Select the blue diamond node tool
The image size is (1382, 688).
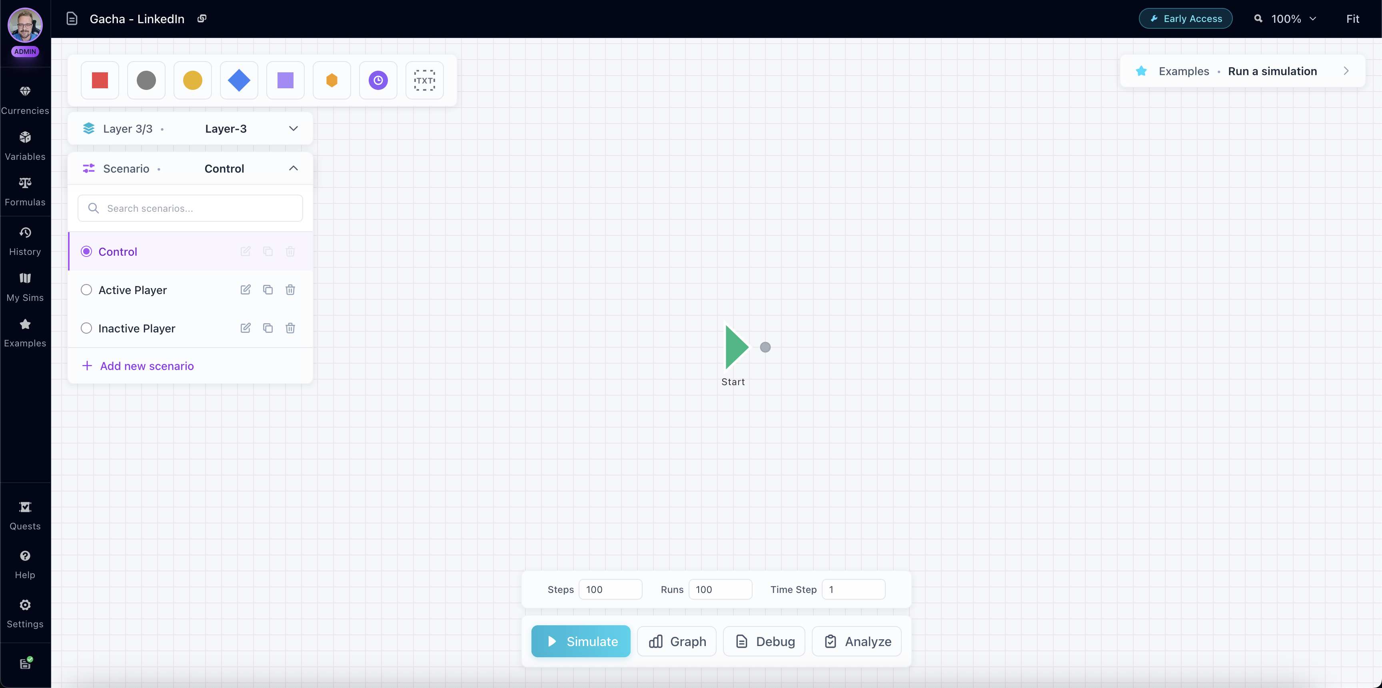point(239,80)
